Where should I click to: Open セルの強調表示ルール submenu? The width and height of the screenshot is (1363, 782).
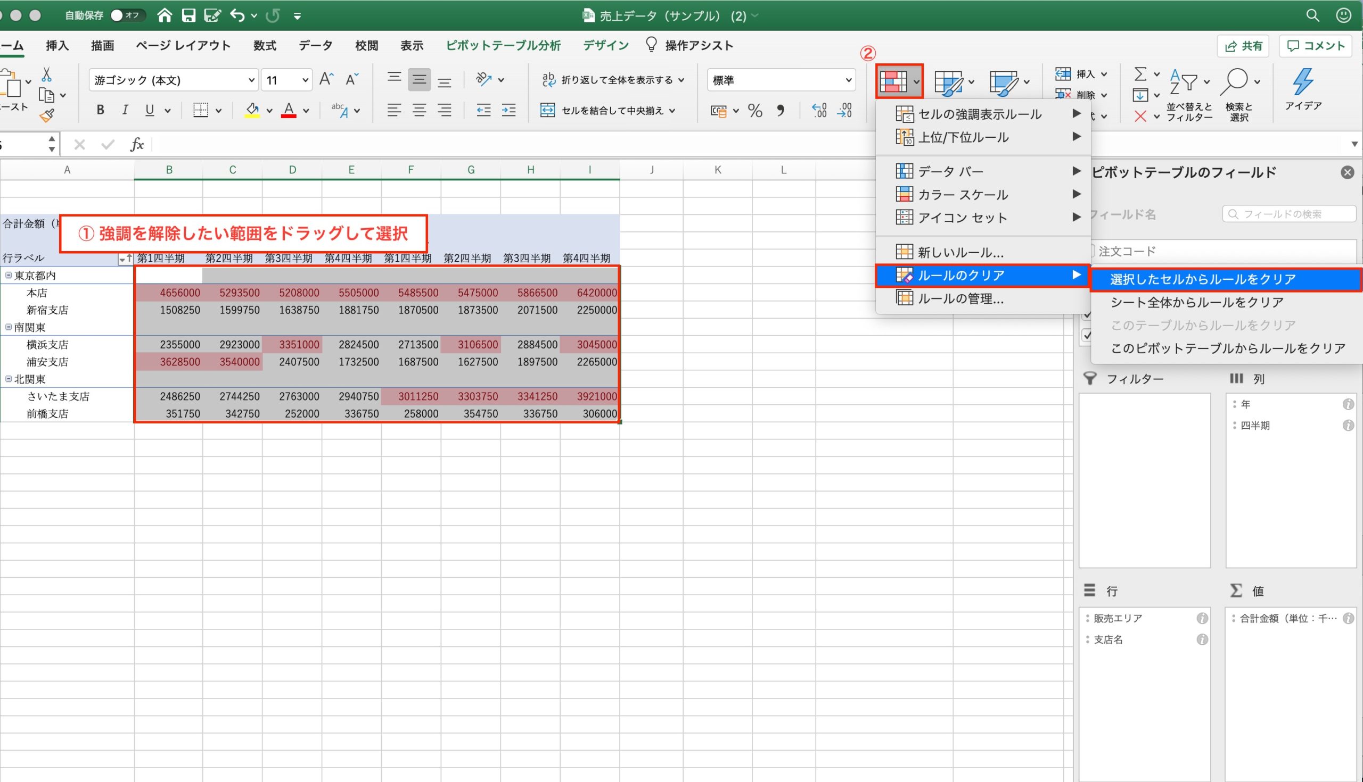tap(983, 114)
